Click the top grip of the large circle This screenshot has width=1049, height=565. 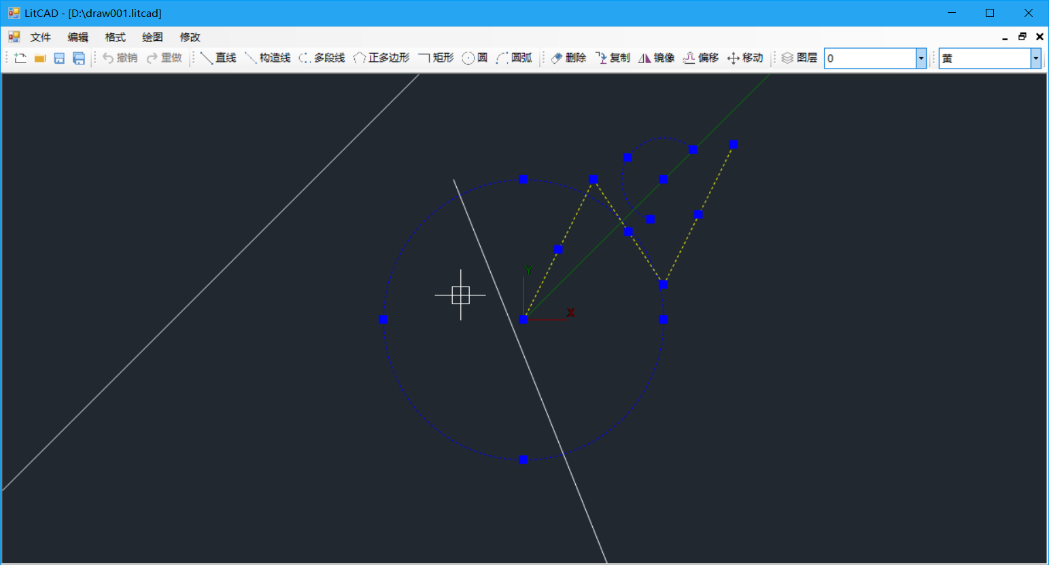[523, 179]
